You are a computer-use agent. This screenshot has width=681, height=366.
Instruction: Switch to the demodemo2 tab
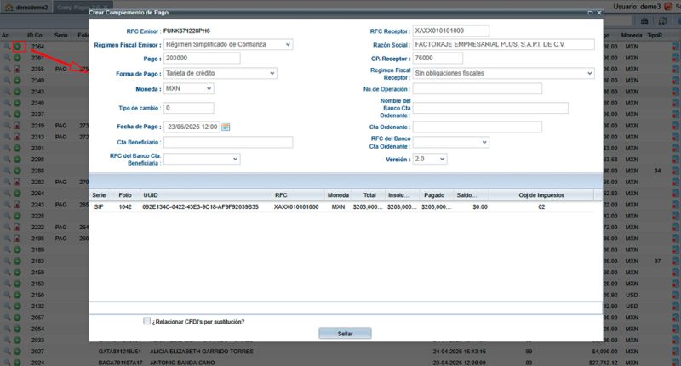tap(27, 8)
